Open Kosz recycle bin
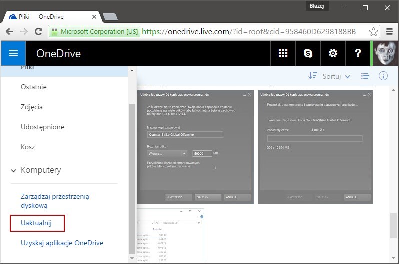399x264 pixels. pos(28,147)
